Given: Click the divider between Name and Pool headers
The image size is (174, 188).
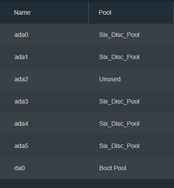Looking at the screenshot, I should click(x=88, y=12).
